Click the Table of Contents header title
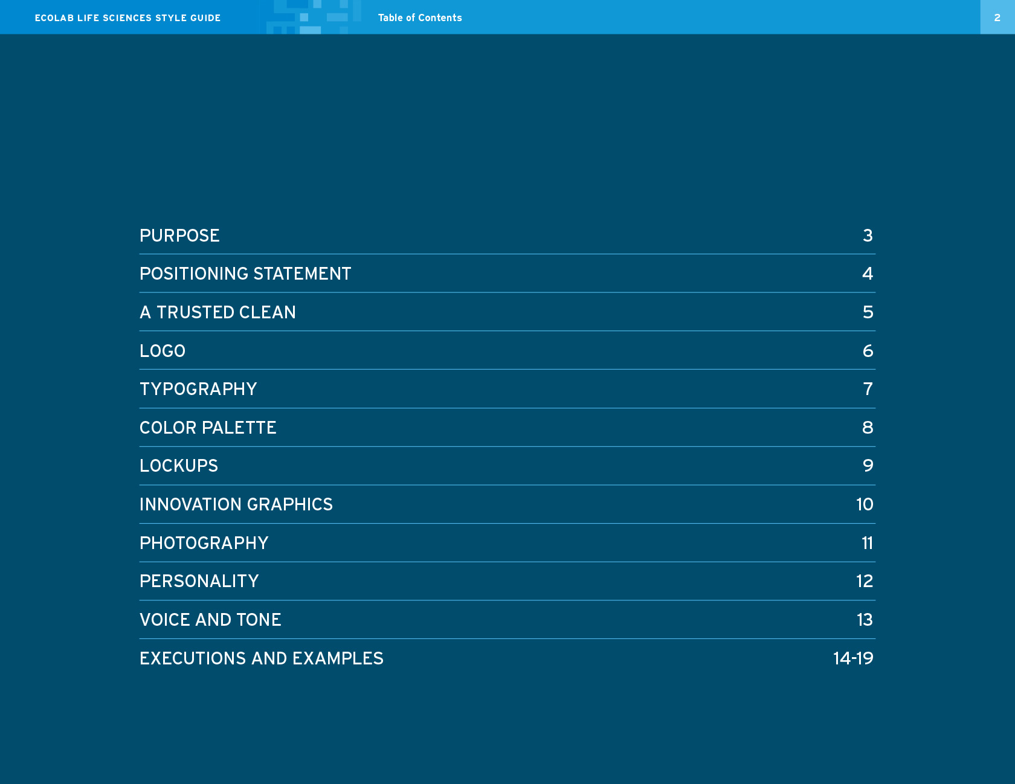 [x=420, y=18]
